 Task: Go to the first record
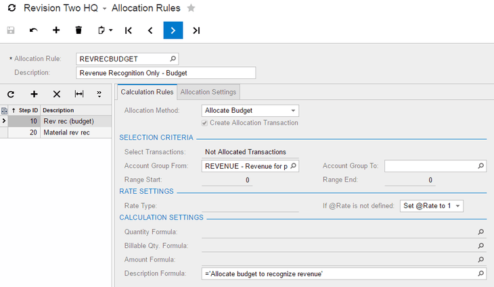pyautogui.click(x=128, y=30)
